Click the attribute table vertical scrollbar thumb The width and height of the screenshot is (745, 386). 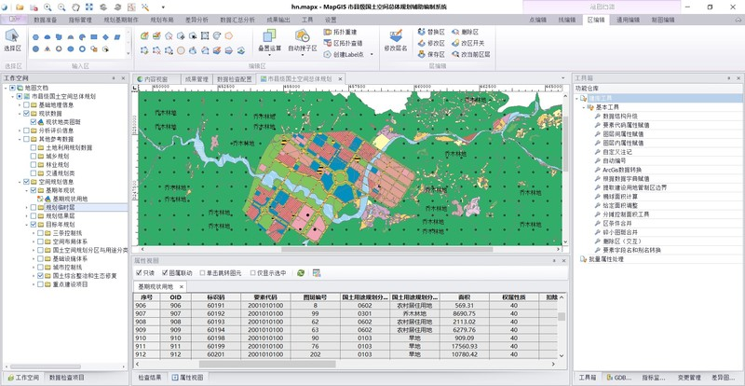(562, 316)
